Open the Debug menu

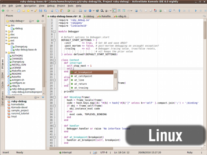(51, 6)
